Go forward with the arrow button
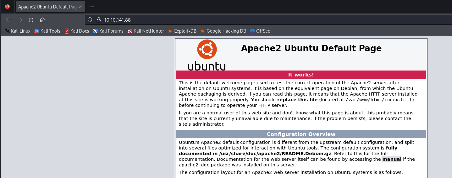This screenshot has width=452, height=178. (20, 20)
